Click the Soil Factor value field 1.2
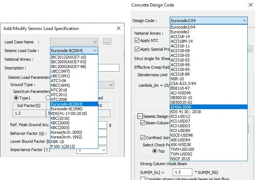Screen dimensions: 255x180 pyautogui.click(x=29, y=113)
